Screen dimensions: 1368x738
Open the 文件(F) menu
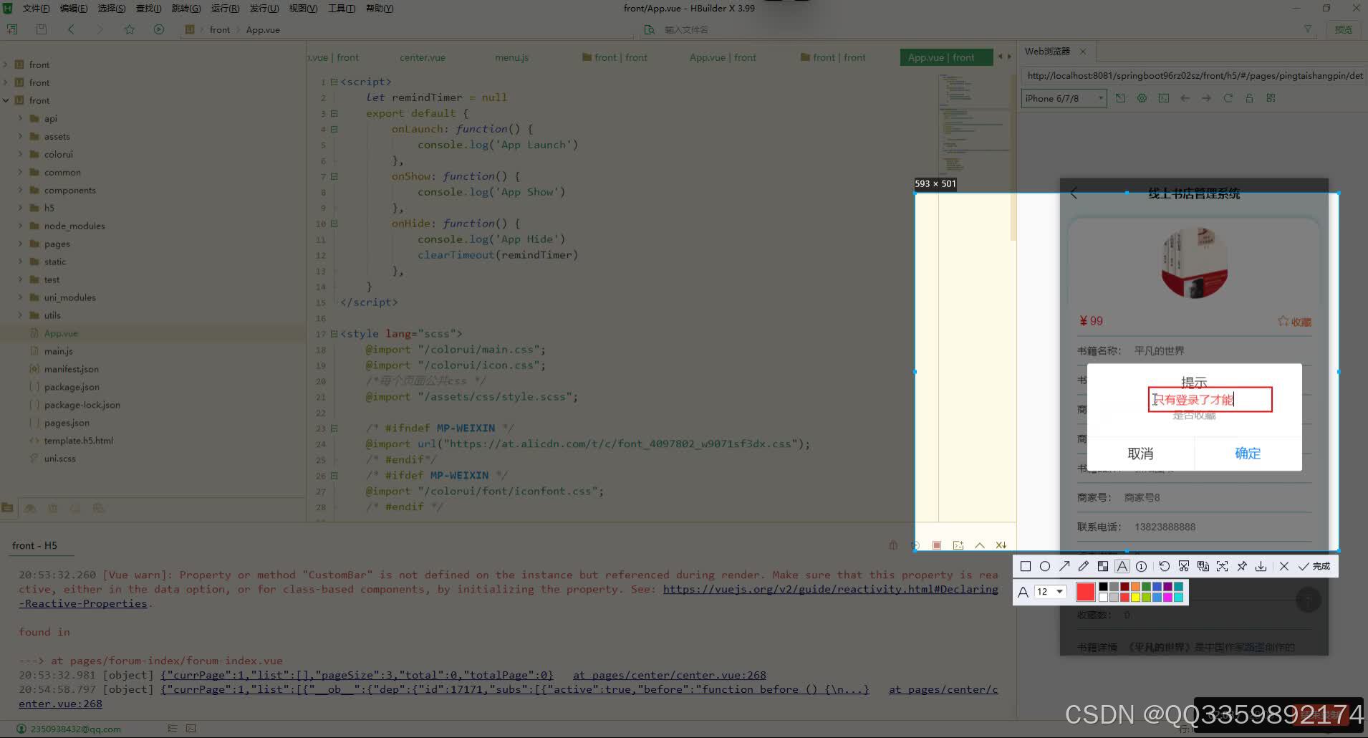pos(36,9)
